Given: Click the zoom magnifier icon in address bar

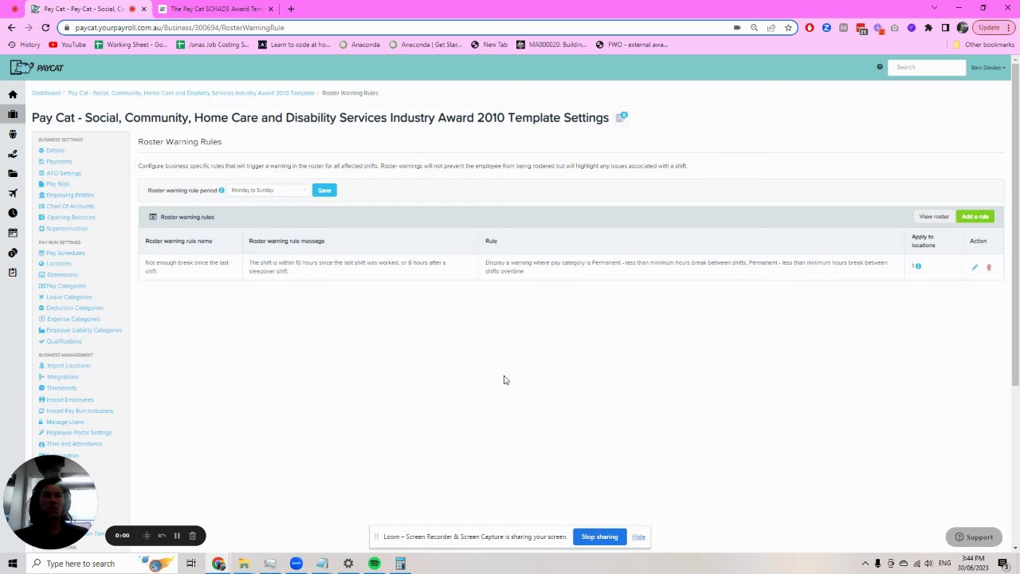Looking at the screenshot, I should [754, 27].
